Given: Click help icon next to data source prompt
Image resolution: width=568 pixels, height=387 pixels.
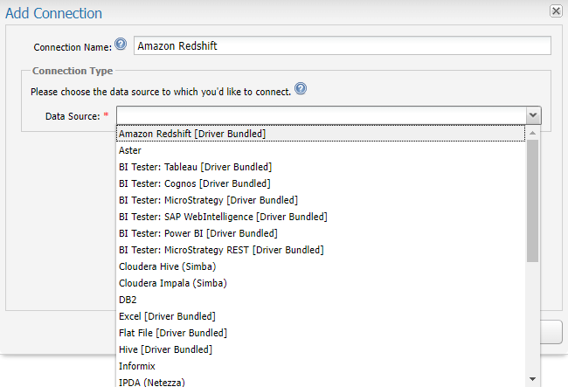Looking at the screenshot, I should pyautogui.click(x=301, y=89).
